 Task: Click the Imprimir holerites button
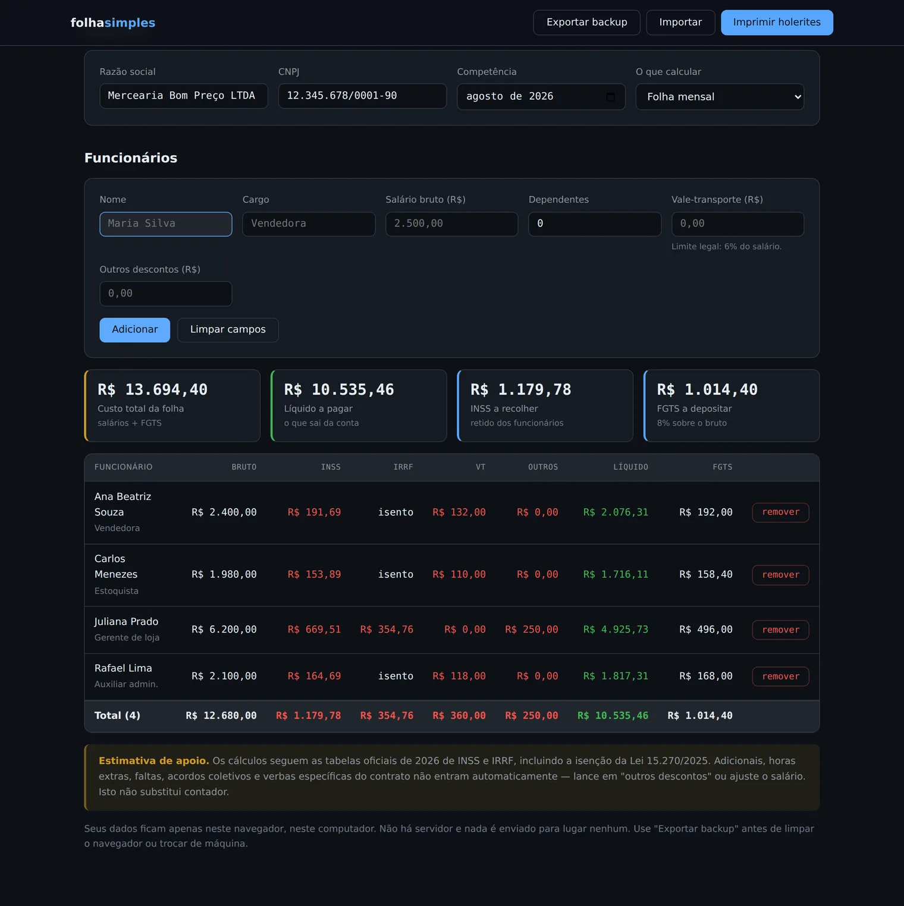click(x=777, y=23)
